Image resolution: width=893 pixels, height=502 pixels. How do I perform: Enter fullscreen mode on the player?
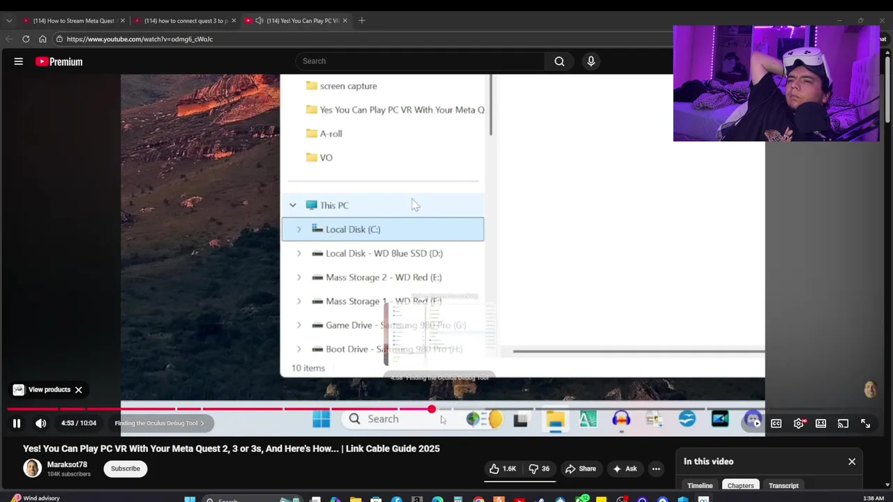[865, 423]
